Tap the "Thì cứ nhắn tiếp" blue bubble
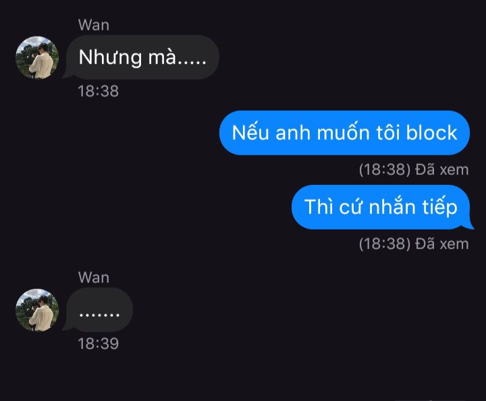486x401 pixels. [x=381, y=207]
